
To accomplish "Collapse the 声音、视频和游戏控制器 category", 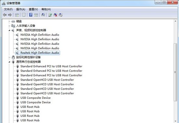I will tap(9, 31).
